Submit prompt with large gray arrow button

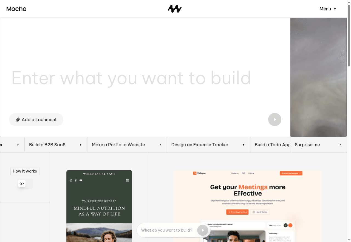[275, 119]
